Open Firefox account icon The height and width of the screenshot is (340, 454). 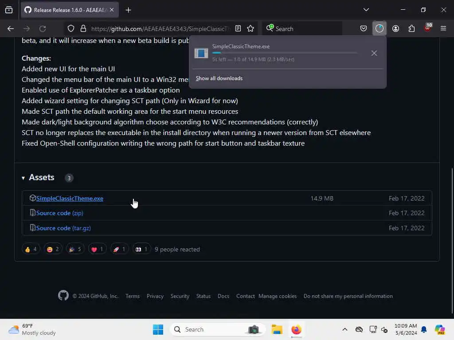[395, 29]
